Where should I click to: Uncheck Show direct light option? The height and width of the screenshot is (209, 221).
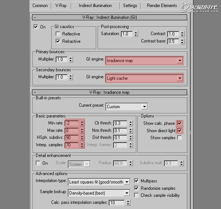(x=179, y=130)
